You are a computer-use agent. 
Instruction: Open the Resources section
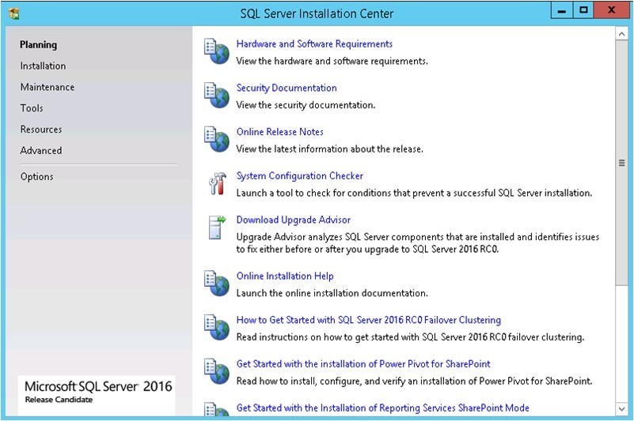coord(41,130)
